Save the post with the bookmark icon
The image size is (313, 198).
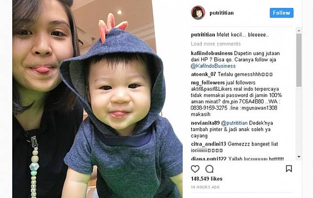(289, 168)
